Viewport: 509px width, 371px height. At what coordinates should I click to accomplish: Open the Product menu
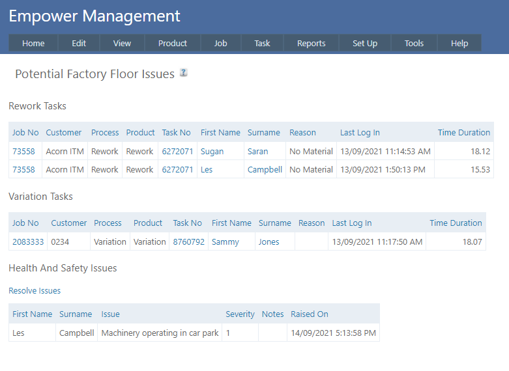173,43
